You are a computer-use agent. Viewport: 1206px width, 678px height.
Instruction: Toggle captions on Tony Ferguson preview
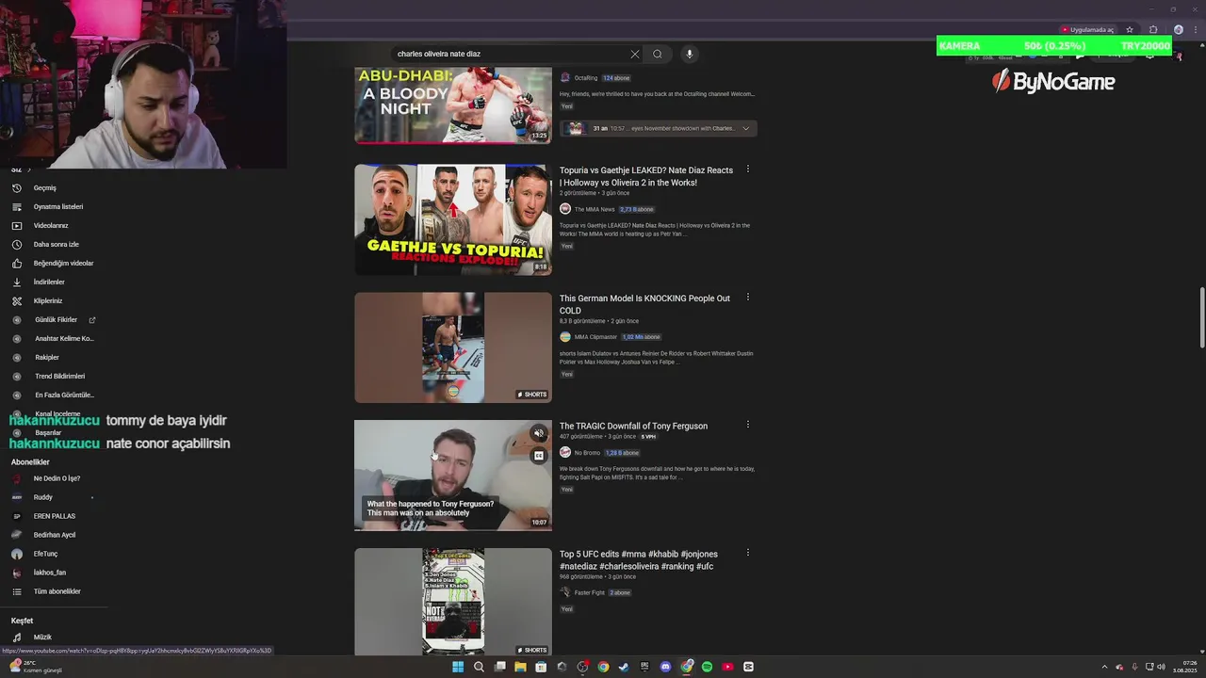[539, 456]
